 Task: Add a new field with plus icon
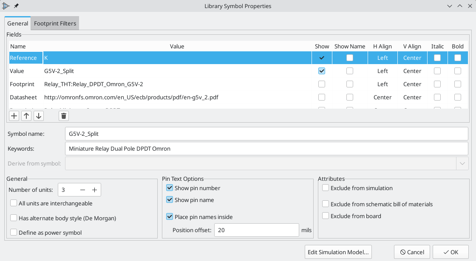pos(14,116)
